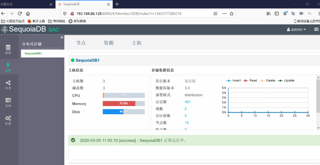The height and width of the screenshot is (165, 320).
Task: Select the 监控 (Monitor) lightning icon
Action: click(x=8, y=67)
